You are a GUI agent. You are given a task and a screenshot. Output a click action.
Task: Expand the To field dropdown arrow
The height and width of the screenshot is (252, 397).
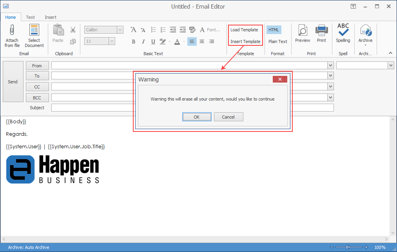tap(330, 76)
